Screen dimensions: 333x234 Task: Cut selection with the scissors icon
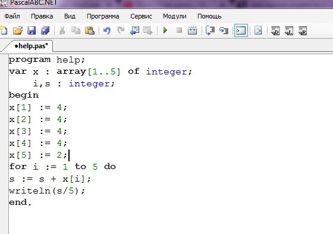point(62,30)
